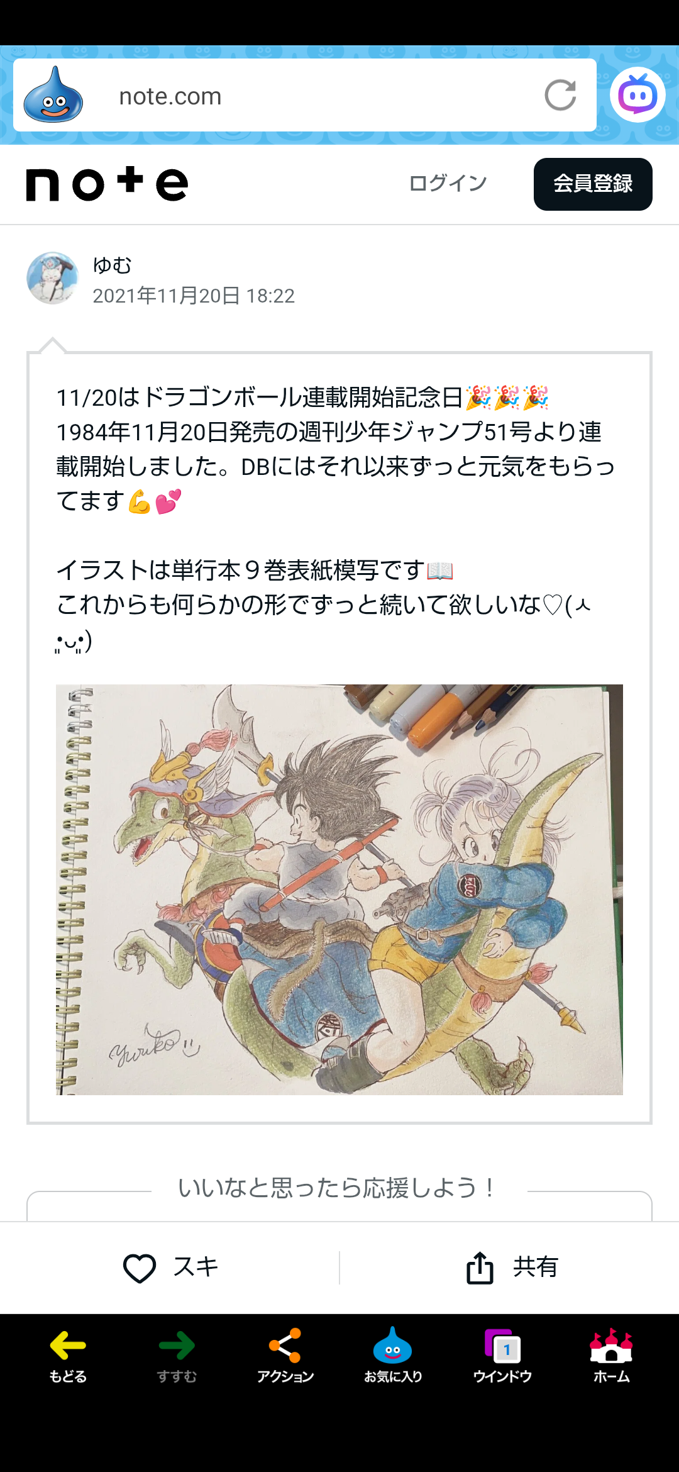Tap the blue slime icon in address bar
The width and height of the screenshot is (679, 1472).
coord(53,95)
